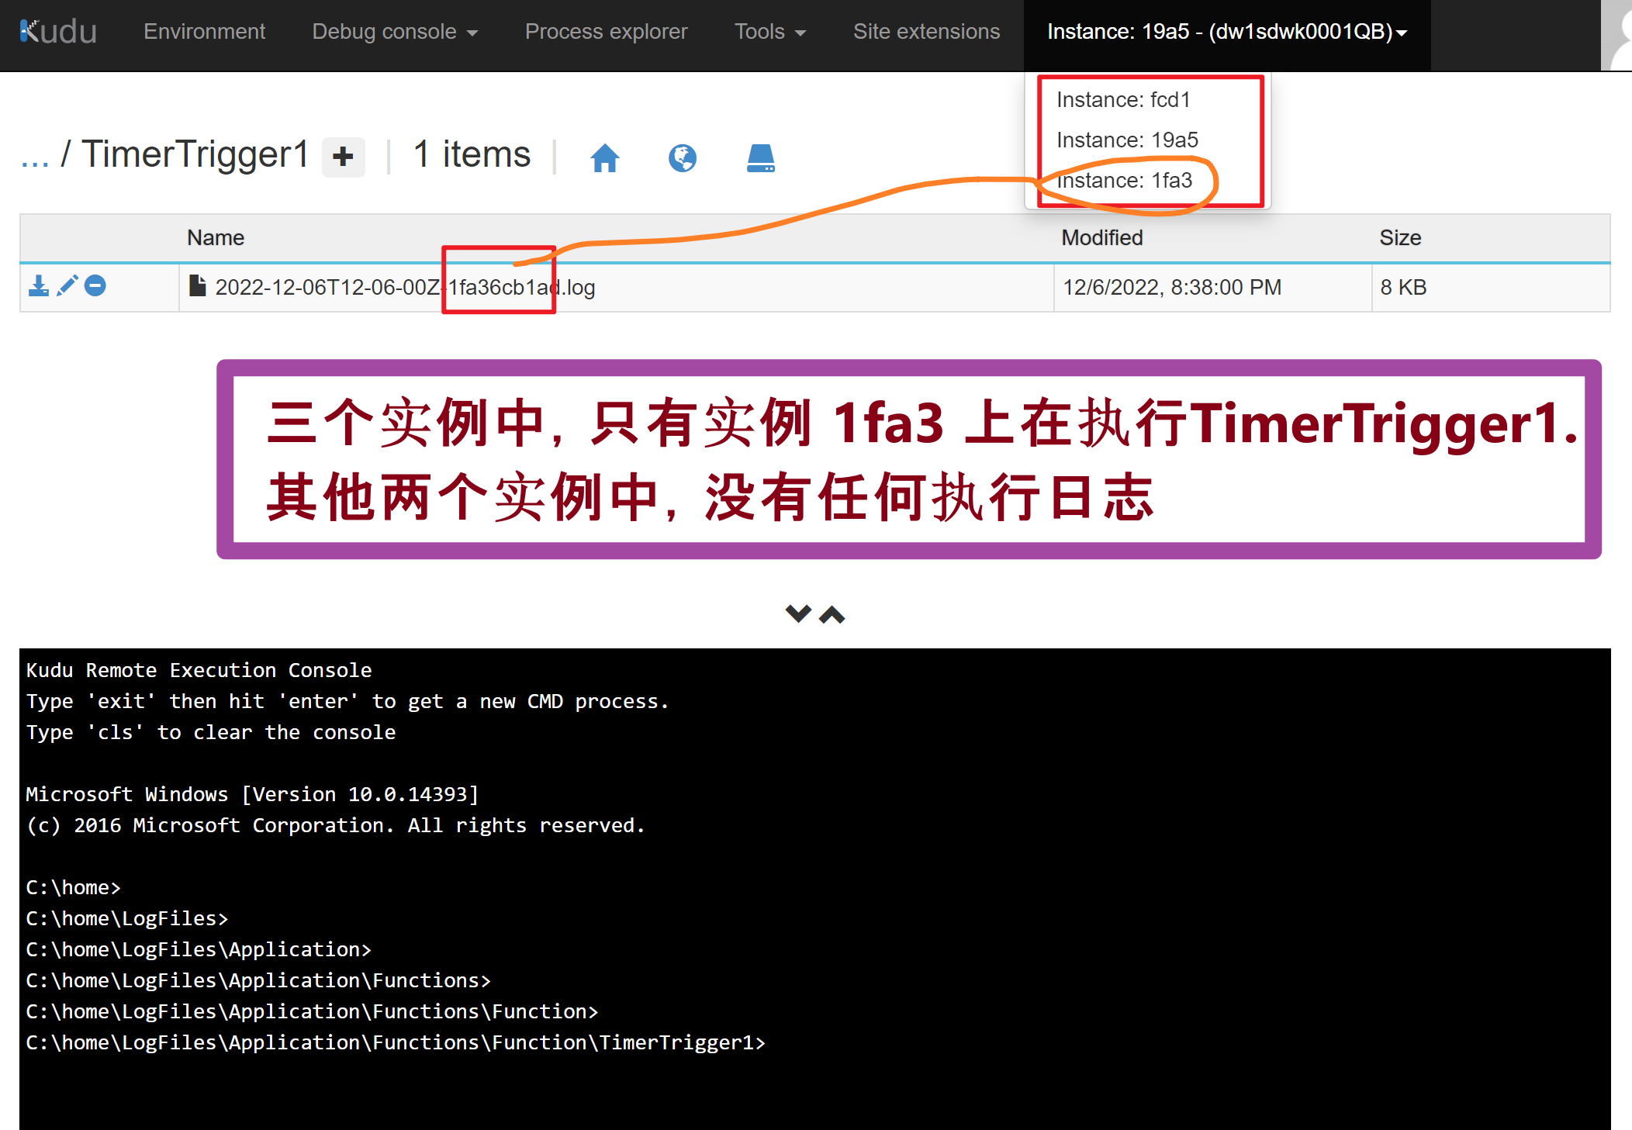Screen dimensions: 1632x1130
Task: Click the Kudu logo
Action: 58,32
